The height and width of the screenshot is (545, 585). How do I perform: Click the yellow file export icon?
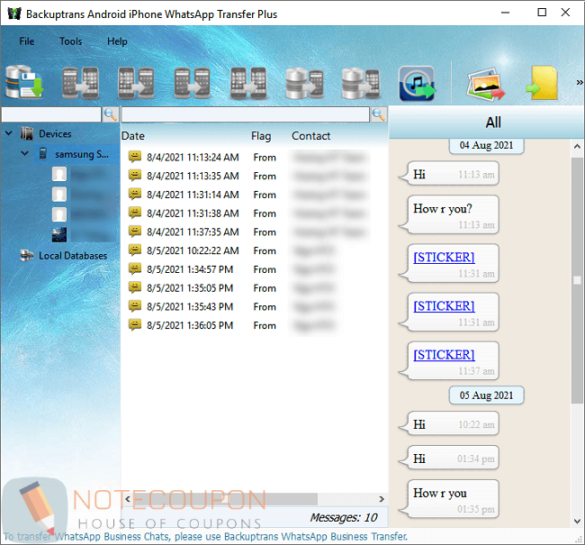point(542,83)
